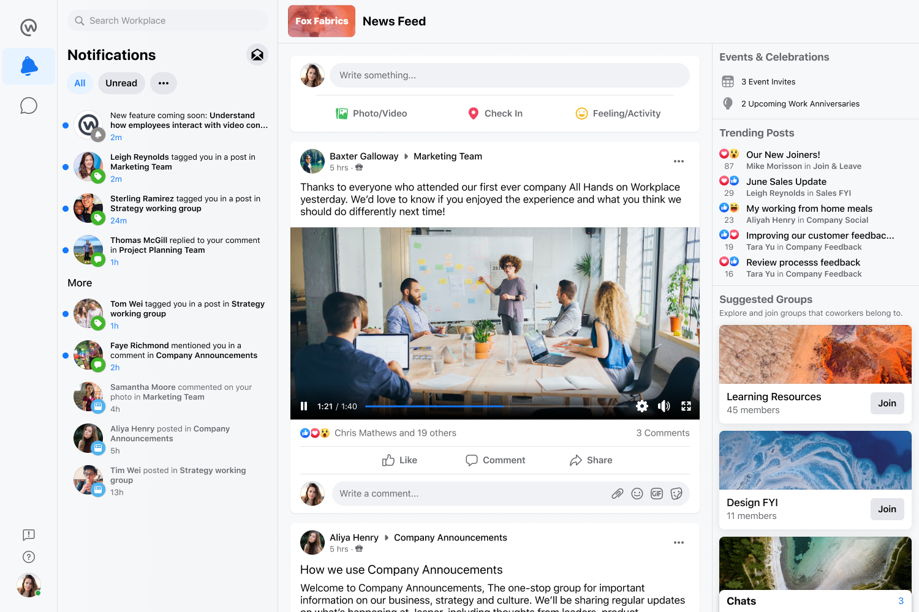Open Chat from the left sidebar

28,105
